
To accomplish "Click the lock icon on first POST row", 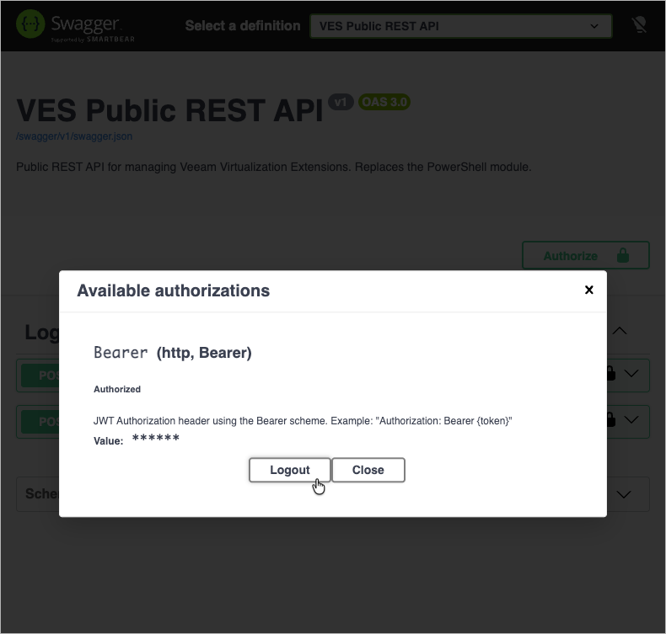I will 611,373.
